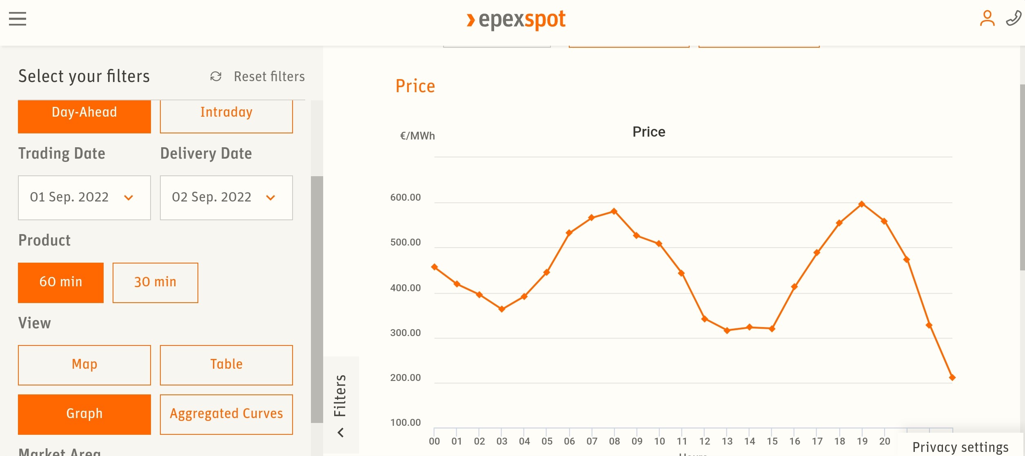1025x456 pixels.
Task: Click the user account icon
Action: coord(987,19)
